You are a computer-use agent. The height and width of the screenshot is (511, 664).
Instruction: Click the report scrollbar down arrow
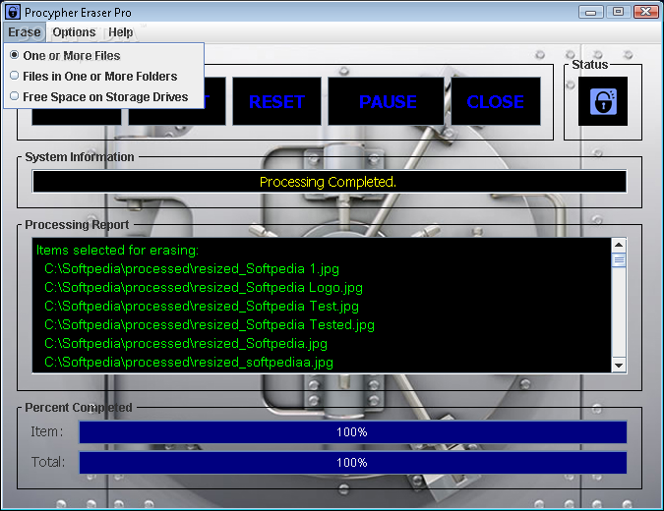619,366
